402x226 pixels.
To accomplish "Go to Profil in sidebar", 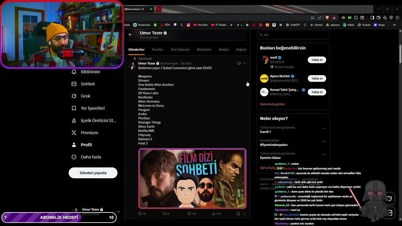I will [82, 145].
